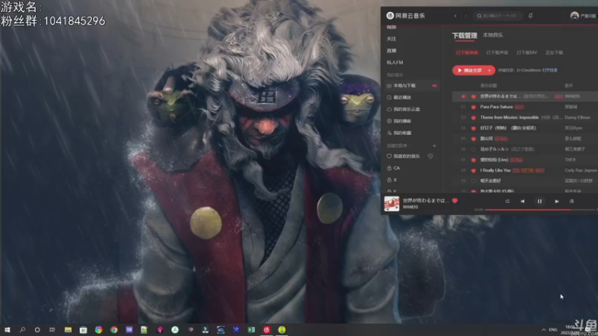Click the artist Danny Elfman
This screenshot has width=598, height=336.
[577, 117]
